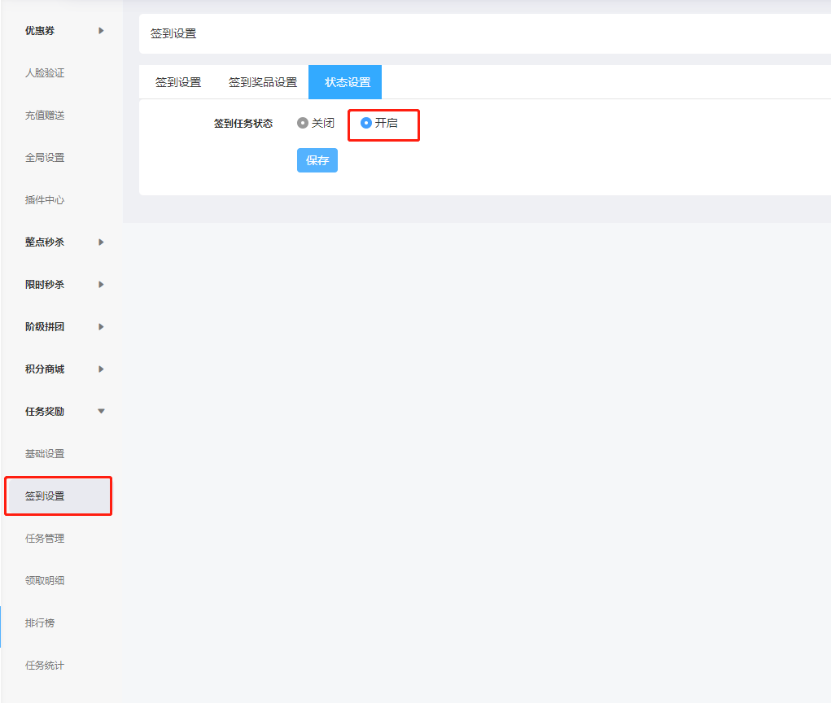
Task: Expand the 阶级拼团 arrow
Action: [101, 327]
